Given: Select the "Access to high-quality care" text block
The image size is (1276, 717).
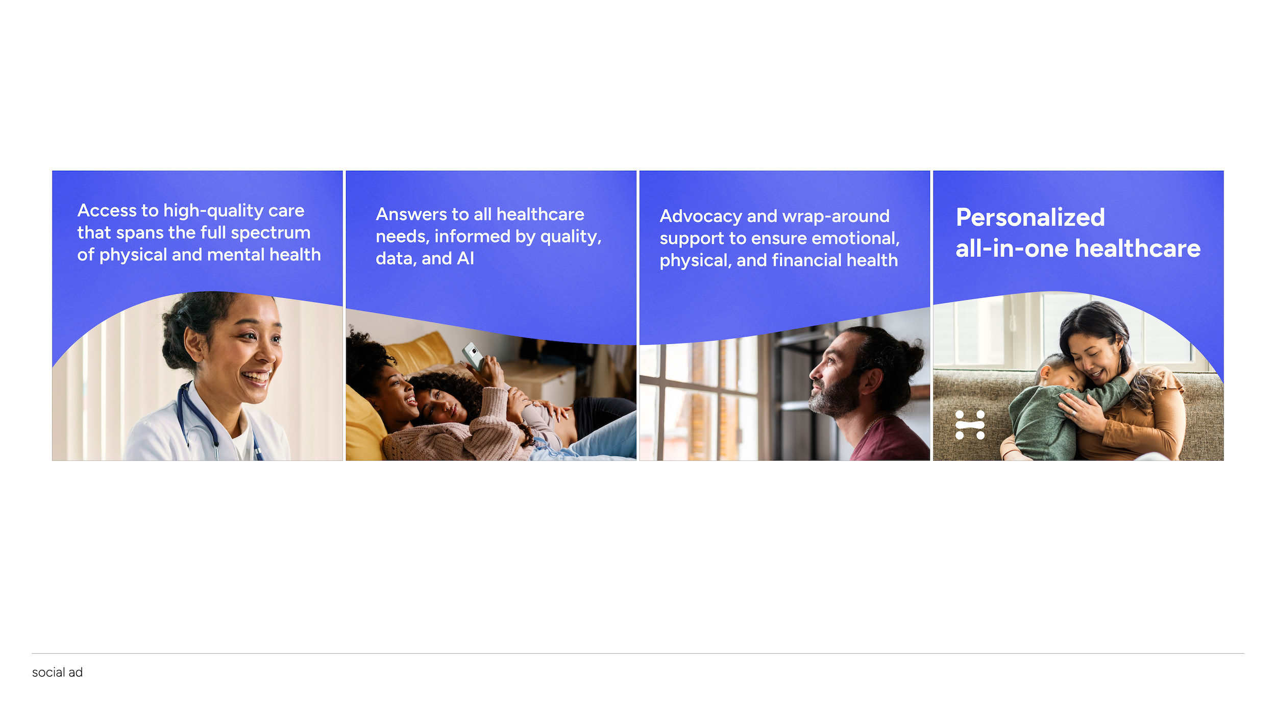Looking at the screenshot, I should [x=199, y=233].
